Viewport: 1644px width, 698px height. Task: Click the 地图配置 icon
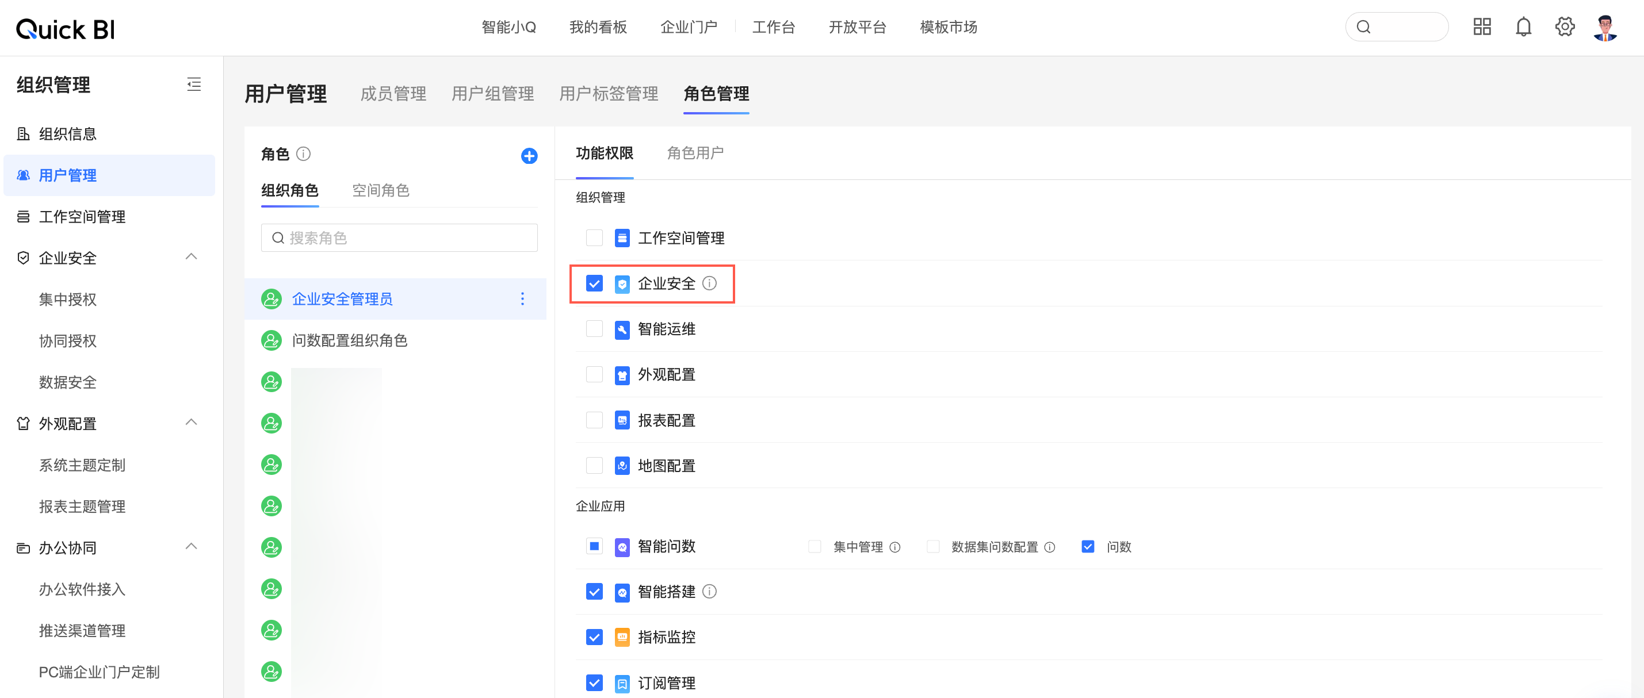(622, 466)
